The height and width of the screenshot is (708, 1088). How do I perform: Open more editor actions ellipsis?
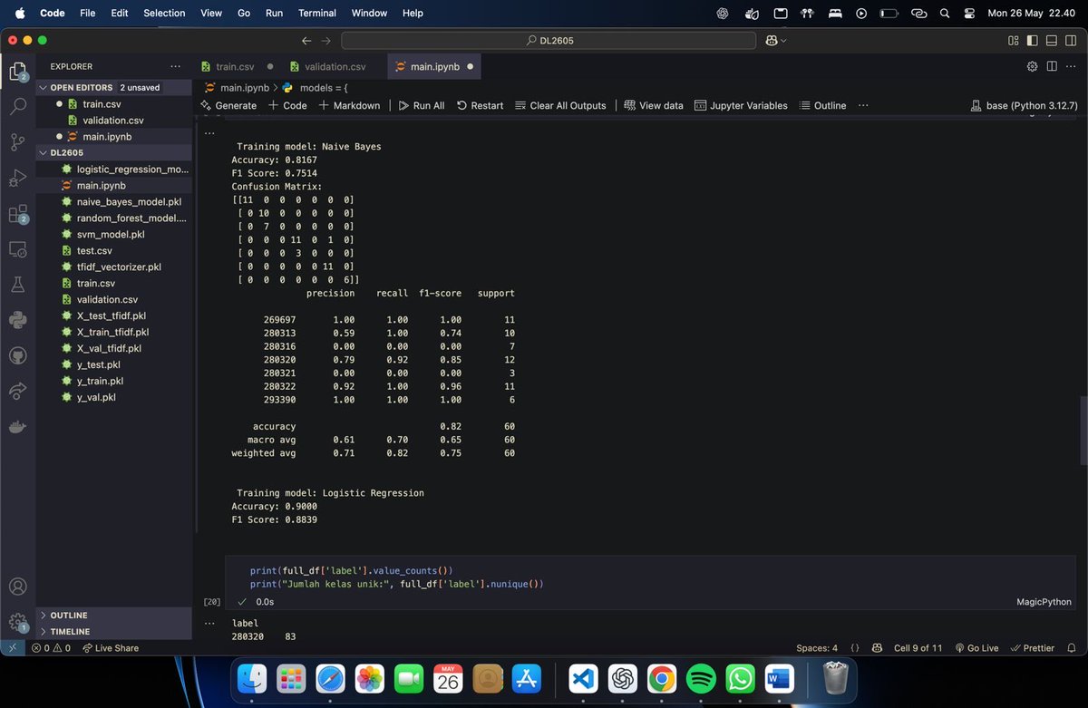click(x=1071, y=66)
